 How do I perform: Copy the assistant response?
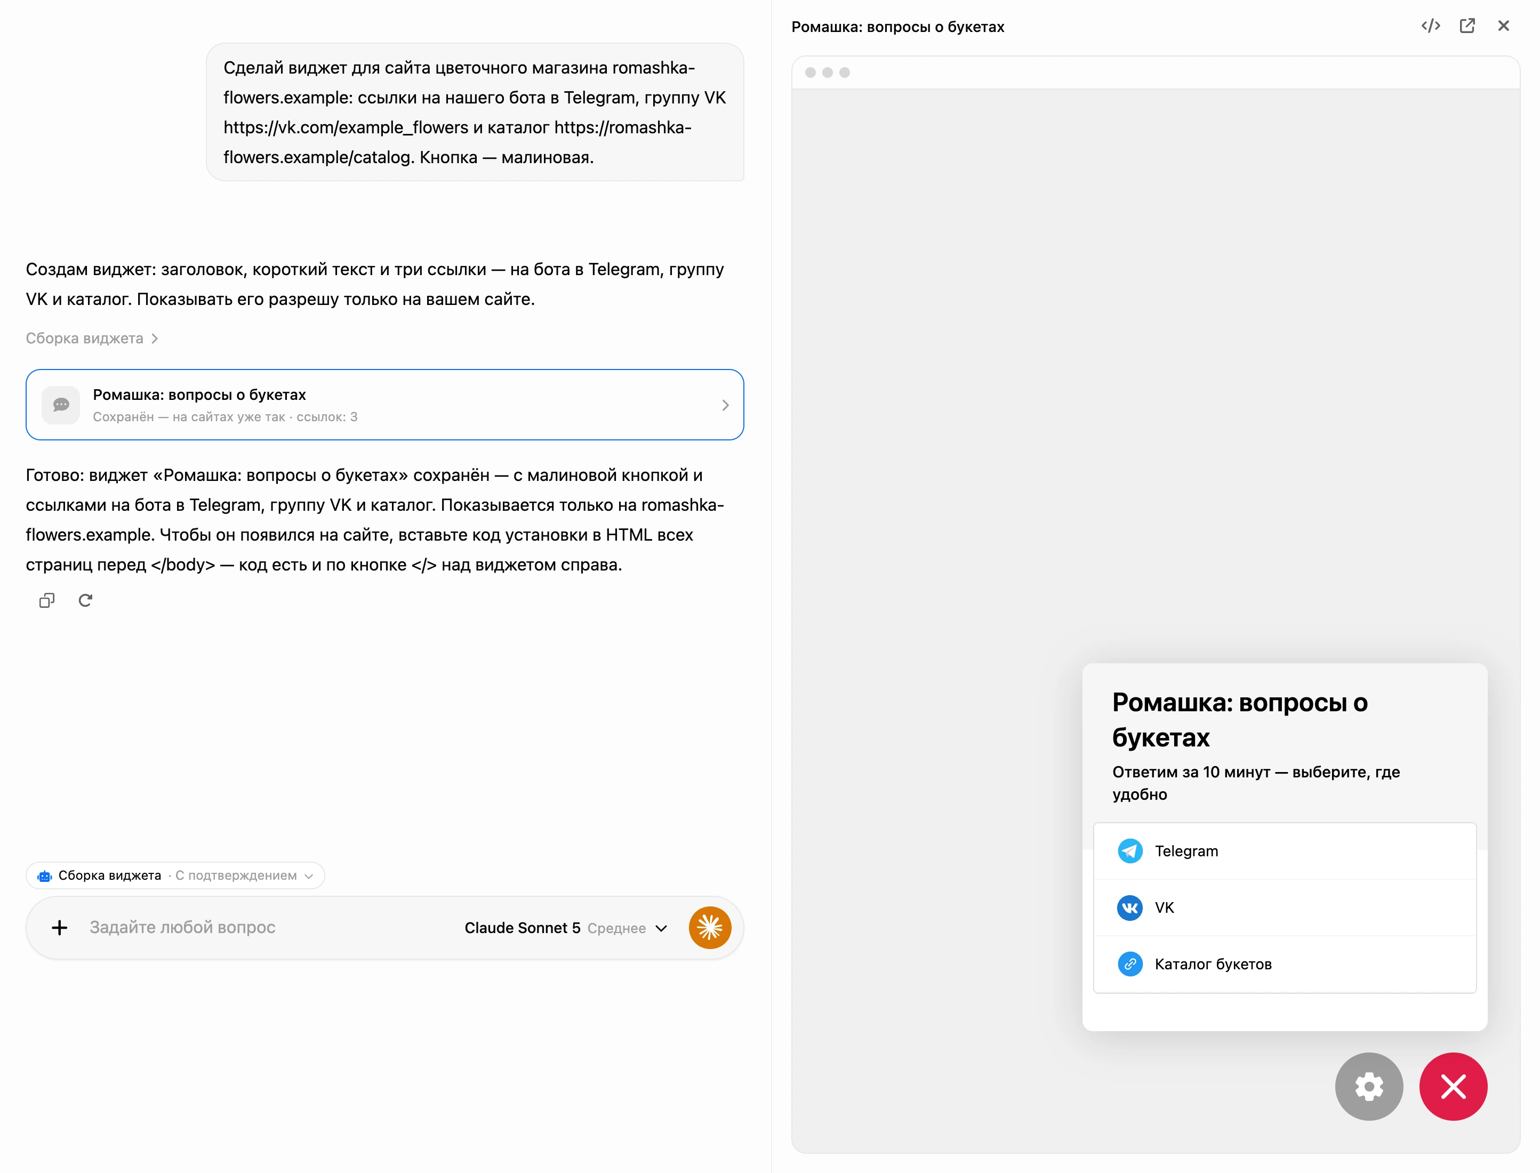pos(47,600)
